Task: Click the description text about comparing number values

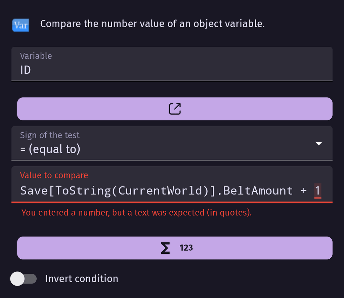Action: point(152,24)
